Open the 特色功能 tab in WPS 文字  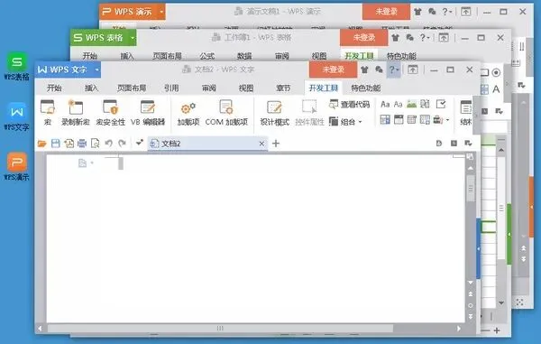coord(366,88)
